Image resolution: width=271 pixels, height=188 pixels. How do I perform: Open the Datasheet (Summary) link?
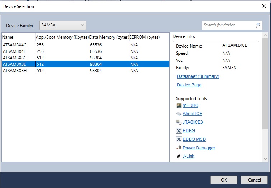pyautogui.click(x=198, y=76)
